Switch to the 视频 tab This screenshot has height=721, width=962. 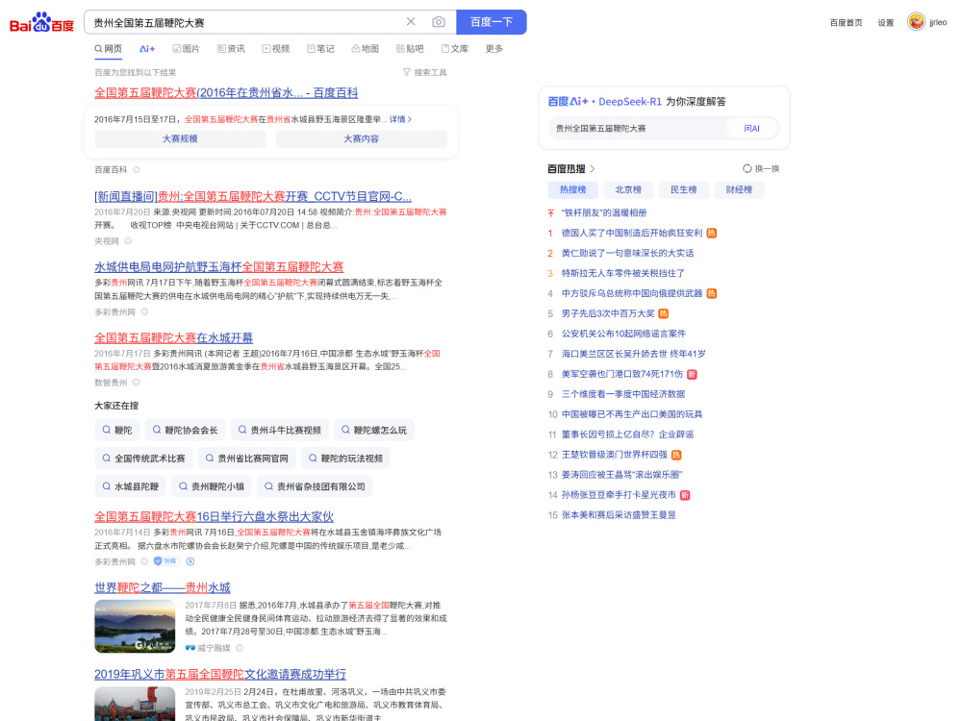[275, 48]
